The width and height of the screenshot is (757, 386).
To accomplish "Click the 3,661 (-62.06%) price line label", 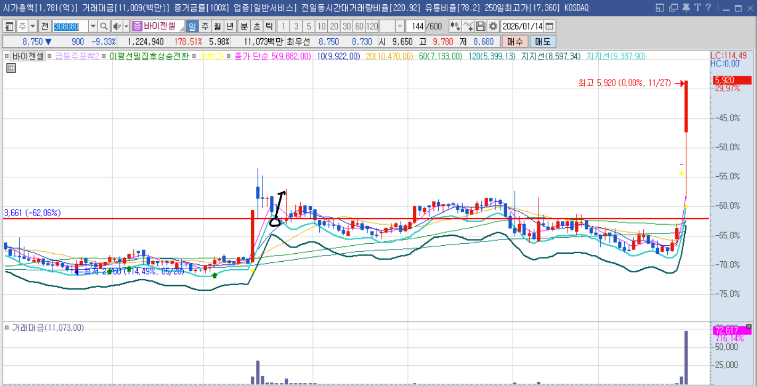I will point(32,212).
